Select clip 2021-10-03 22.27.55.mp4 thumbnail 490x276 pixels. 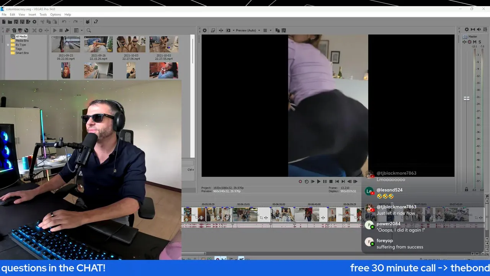pyautogui.click(x=164, y=44)
